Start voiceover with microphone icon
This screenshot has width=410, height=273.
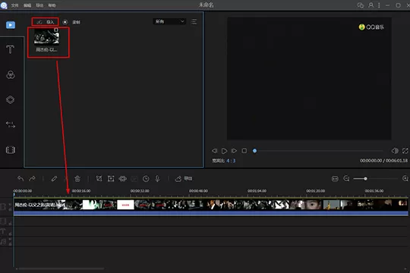(x=157, y=179)
